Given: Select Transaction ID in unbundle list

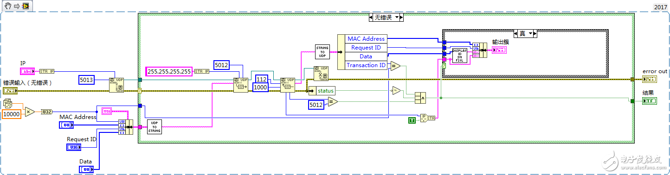Looking at the screenshot, I should 366,65.
